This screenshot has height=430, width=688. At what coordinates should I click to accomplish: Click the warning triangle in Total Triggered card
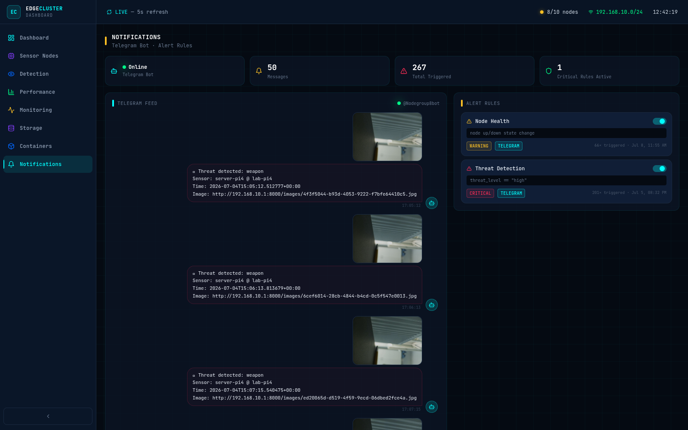[404, 71]
